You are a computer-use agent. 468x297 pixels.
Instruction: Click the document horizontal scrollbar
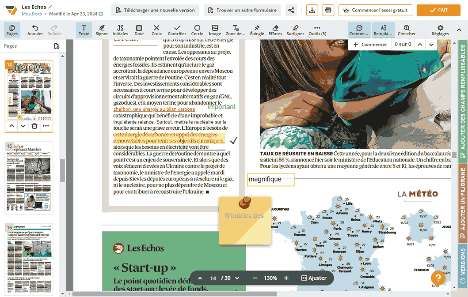point(175,294)
